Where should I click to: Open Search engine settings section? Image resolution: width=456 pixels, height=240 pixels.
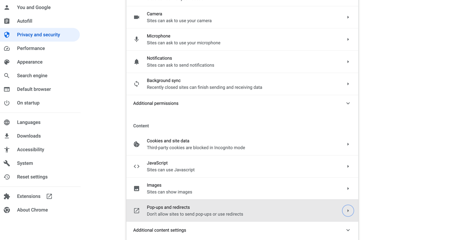32,76
